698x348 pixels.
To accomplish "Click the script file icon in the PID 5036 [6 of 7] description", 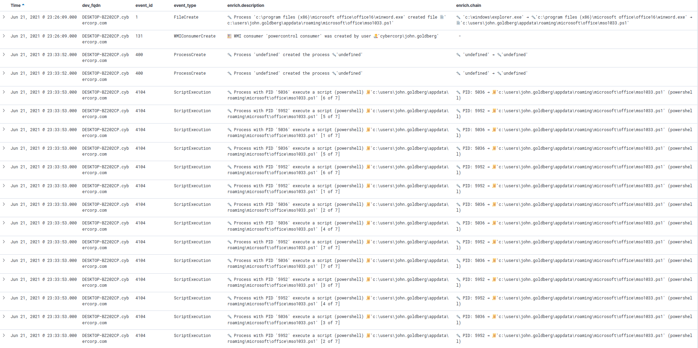I will pos(368,92).
